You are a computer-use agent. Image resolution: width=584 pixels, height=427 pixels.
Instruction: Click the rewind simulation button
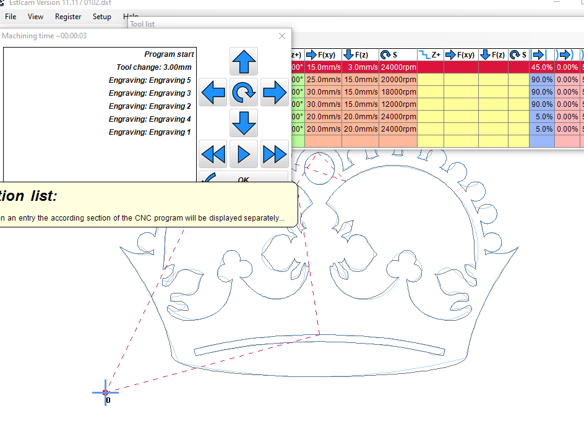[x=213, y=154]
